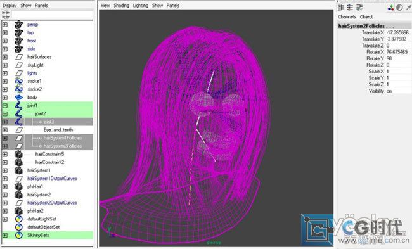This screenshot has height=249, width=412.
Task: Click the top camera icon
Action: [x=18, y=32]
